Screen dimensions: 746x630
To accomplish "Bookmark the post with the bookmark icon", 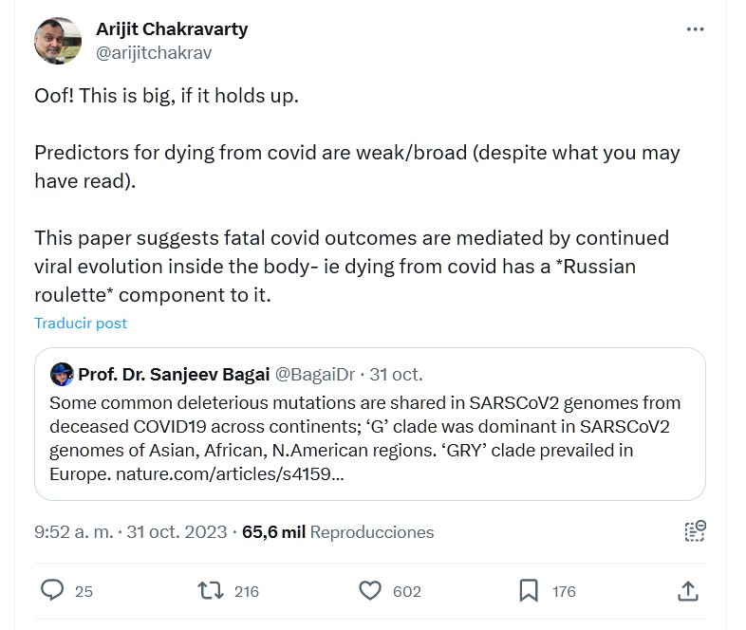I will point(529,591).
